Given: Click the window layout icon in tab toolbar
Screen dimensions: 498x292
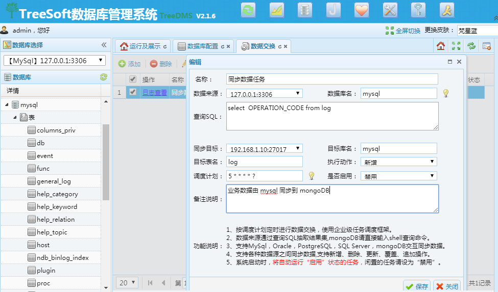Looking at the screenshot, I should pyautogui.click(x=487, y=46).
